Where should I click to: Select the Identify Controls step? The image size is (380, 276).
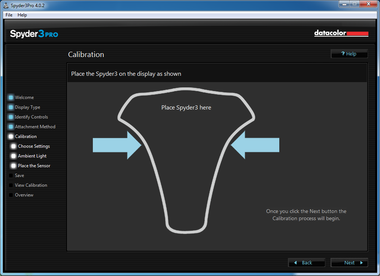(28, 117)
